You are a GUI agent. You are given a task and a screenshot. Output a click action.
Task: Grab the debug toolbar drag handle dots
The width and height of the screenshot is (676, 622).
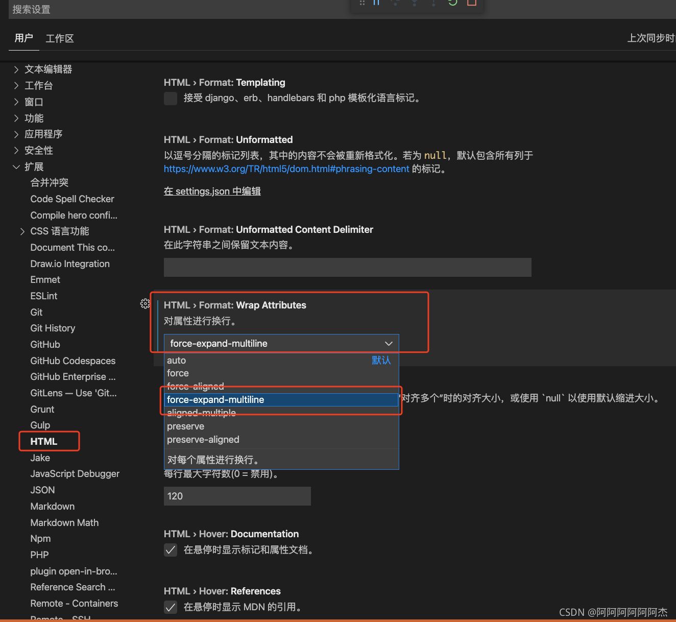362,3
